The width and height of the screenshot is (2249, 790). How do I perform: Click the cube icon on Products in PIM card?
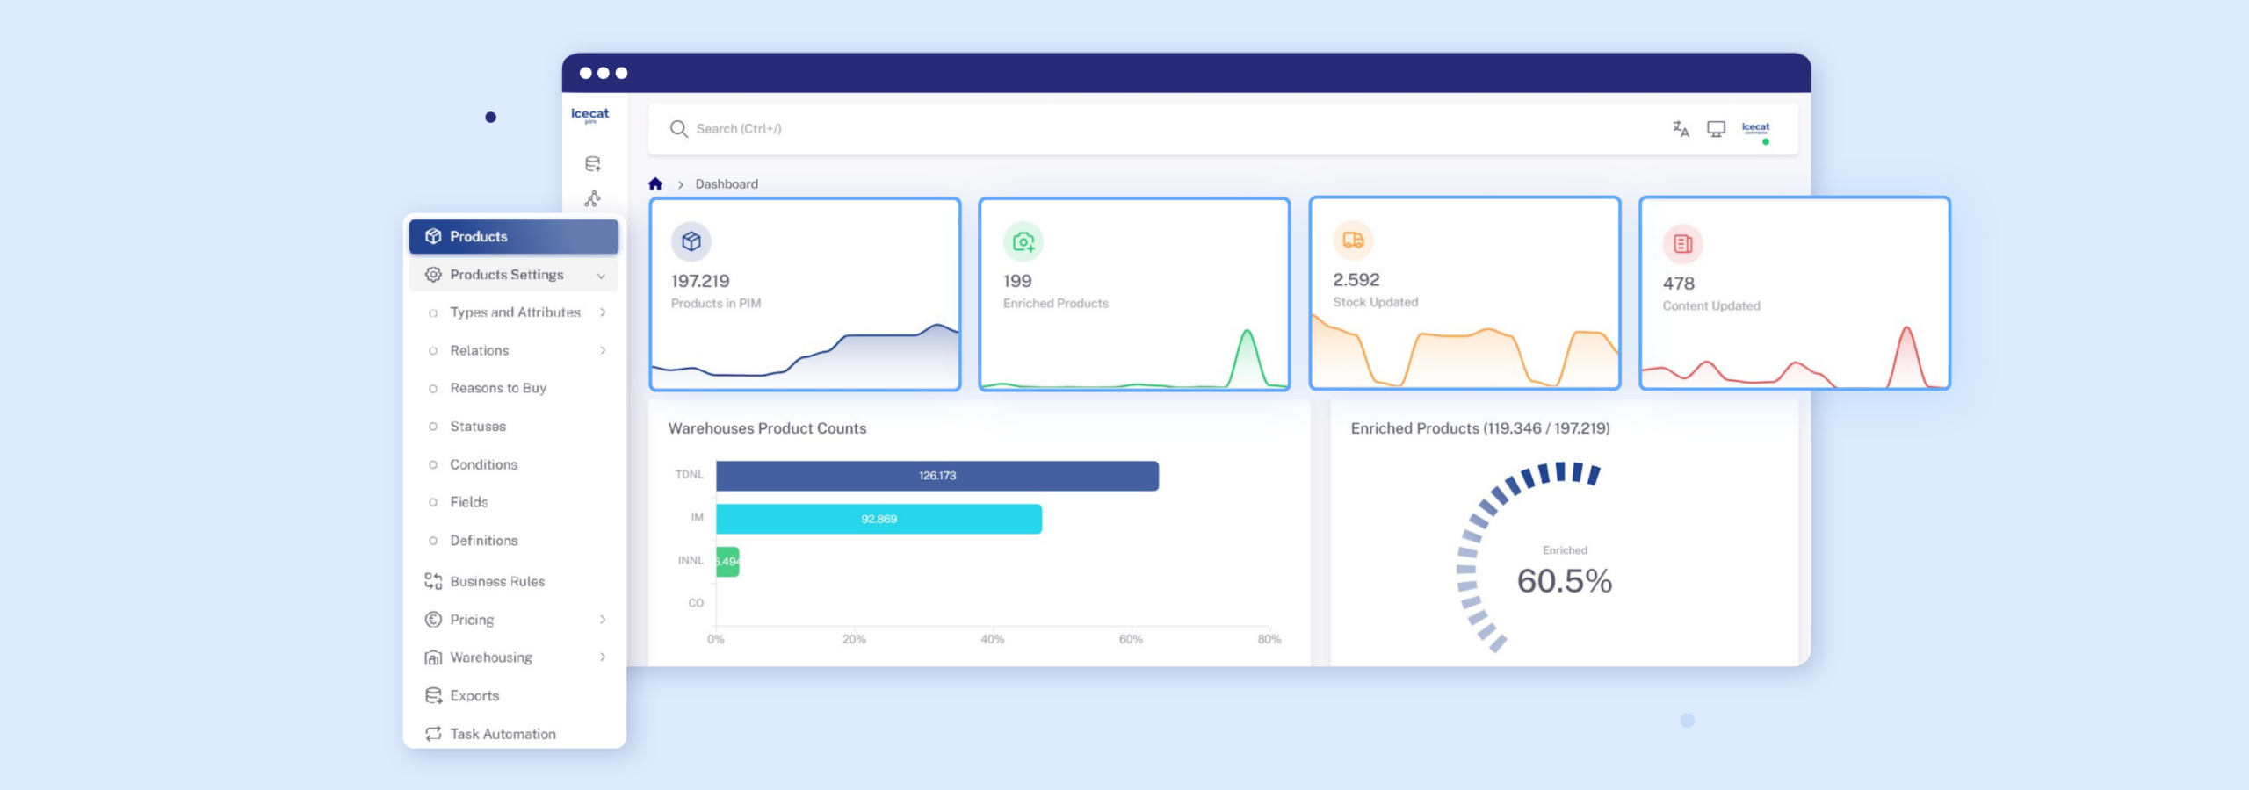tap(691, 241)
